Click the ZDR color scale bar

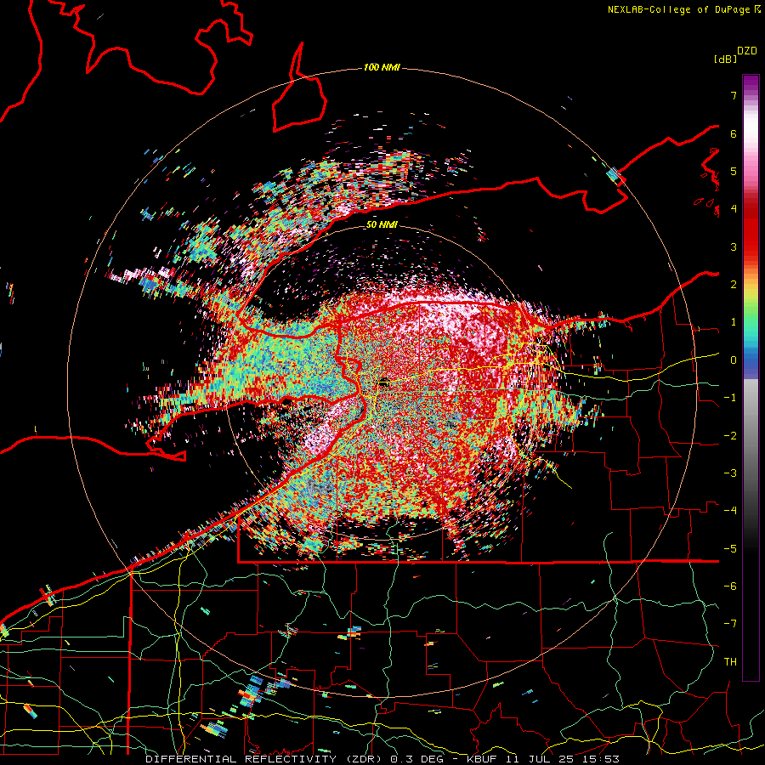click(751, 377)
